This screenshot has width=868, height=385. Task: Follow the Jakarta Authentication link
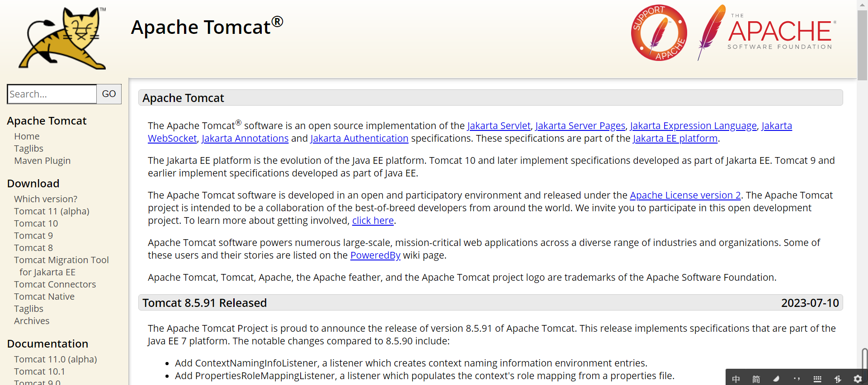point(359,138)
